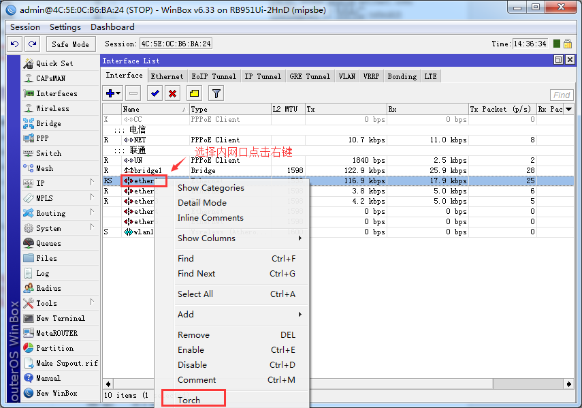Open the Partition sidebar item
The image size is (582, 408).
tap(61, 348)
